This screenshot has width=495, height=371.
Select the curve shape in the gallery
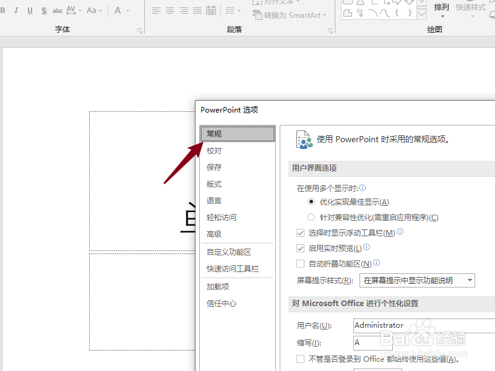(384, 13)
